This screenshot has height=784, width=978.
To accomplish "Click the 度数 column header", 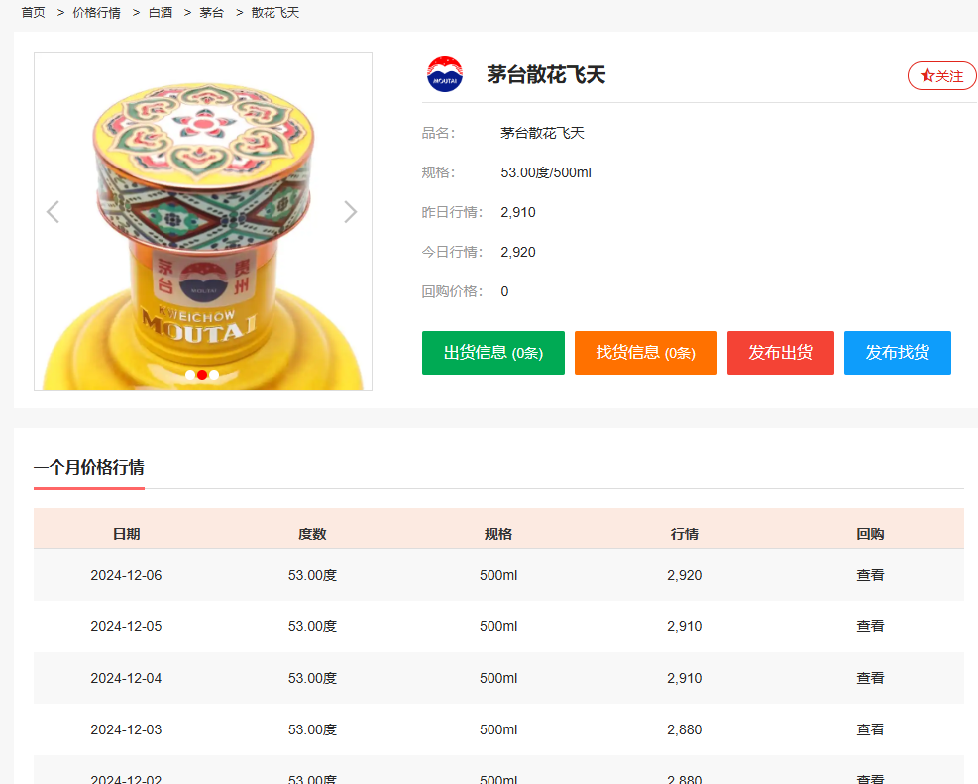I will (312, 534).
